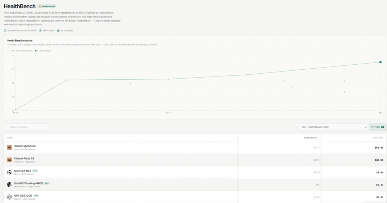
Task: Click the OSS badge next to Kimi K2-Thinking-0905
Action: (47, 183)
